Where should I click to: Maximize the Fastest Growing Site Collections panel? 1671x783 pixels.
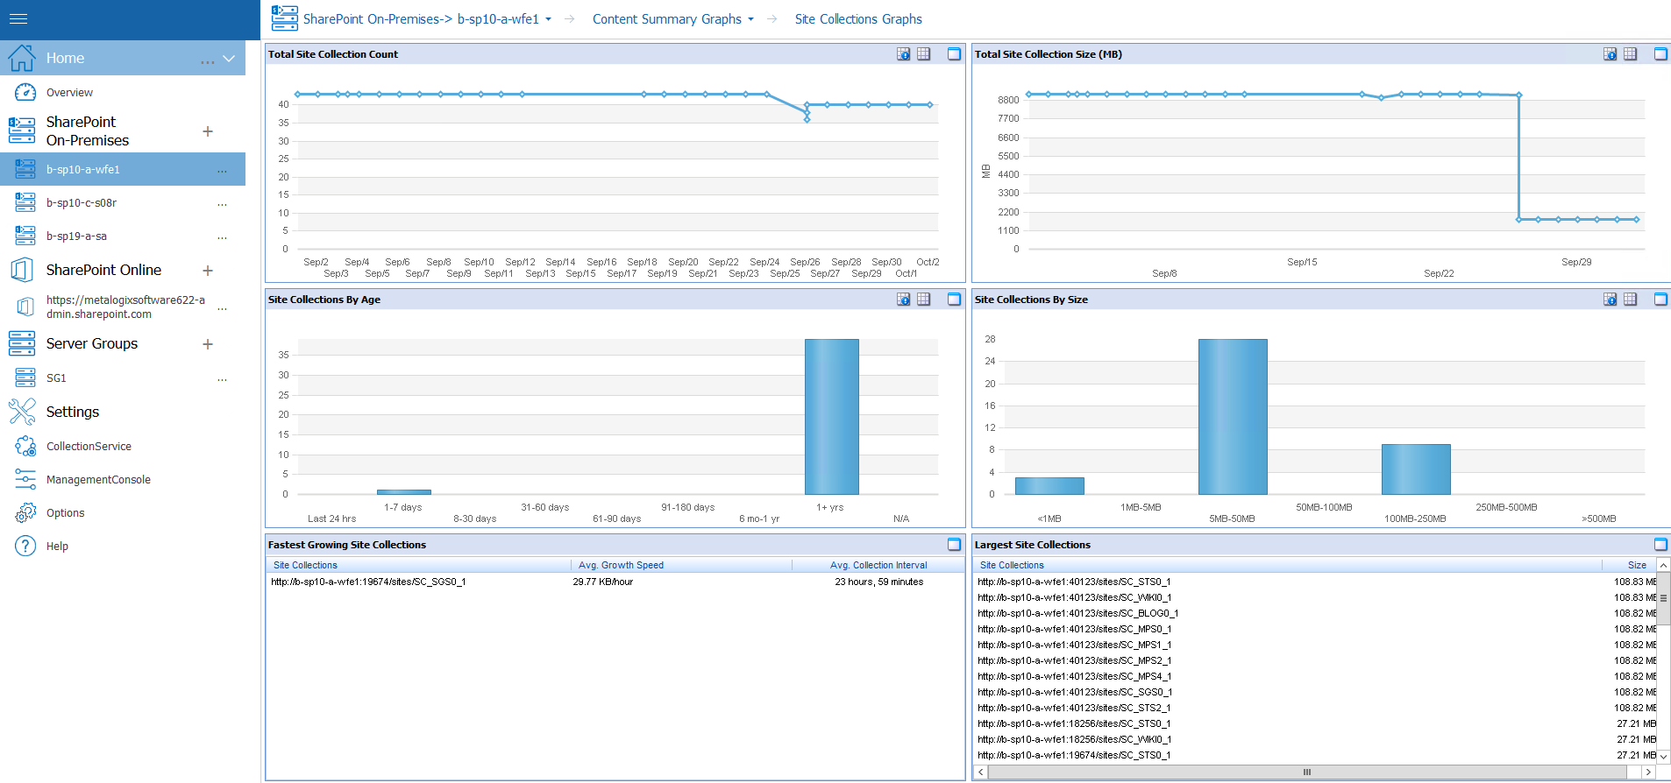pos(954,545)
